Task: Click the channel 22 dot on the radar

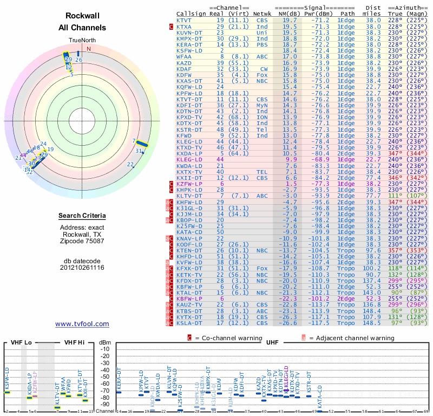Action: point(134,167)
